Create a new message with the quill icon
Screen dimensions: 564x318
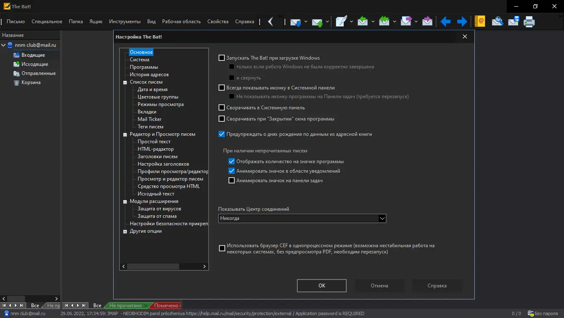click(341, 22)
